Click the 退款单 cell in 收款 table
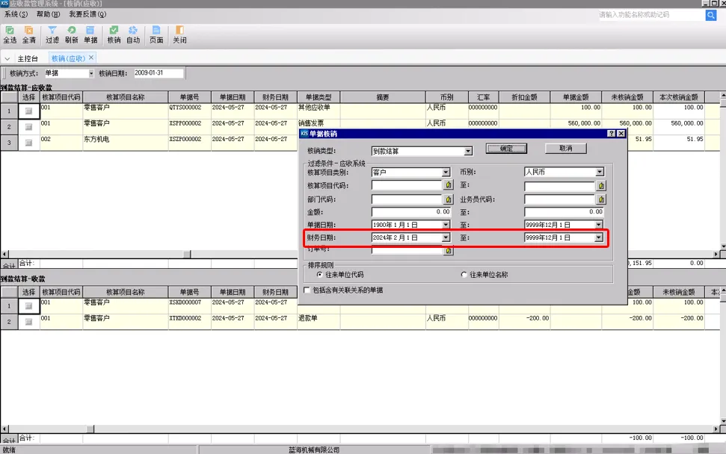Viewport: 726px width, 454px height. coord(319,322)
